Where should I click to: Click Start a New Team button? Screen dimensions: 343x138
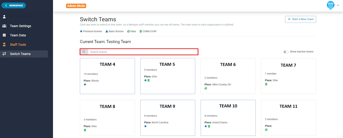point(300,19)
